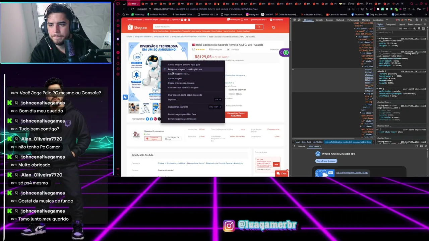Expand more DevTools tabs chevron
The image size is (429, 241).
387,20
